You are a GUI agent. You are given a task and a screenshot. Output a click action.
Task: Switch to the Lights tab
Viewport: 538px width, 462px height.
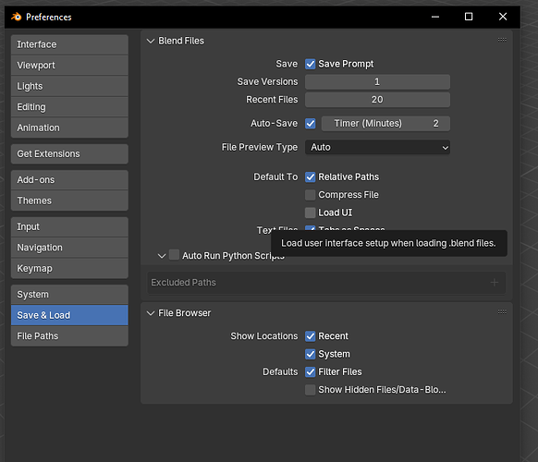pyautogui.click(x=69, y=86)
